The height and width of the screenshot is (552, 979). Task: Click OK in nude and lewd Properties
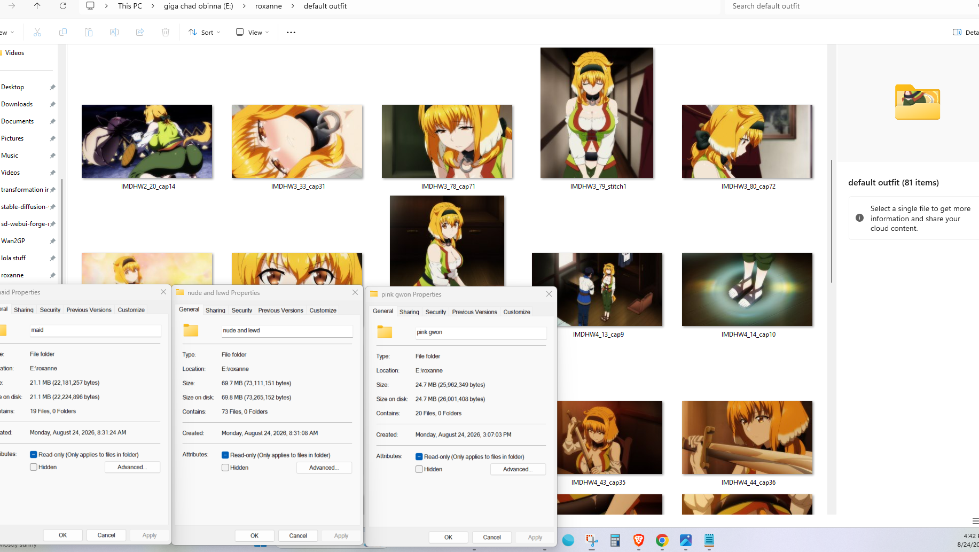pyautogui.click(x=254, y=535)
